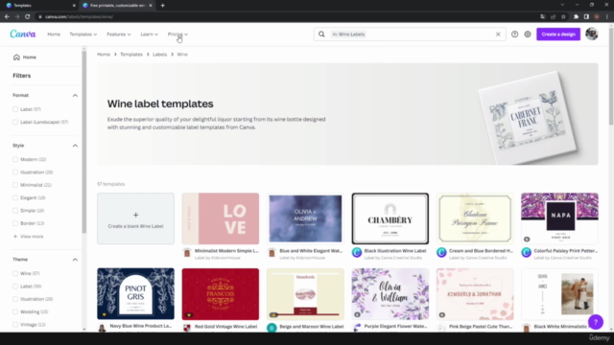Check the Label (Landscape) format checkbox
The image size is (614, 345).
[x=15, y=122]
